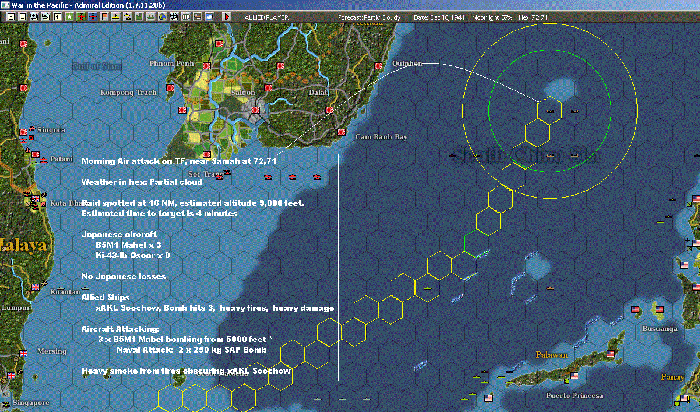Viewport: 700px width, 412px height.
Task: Select the US flag west of Busuanga
Action: coord(636,309)
